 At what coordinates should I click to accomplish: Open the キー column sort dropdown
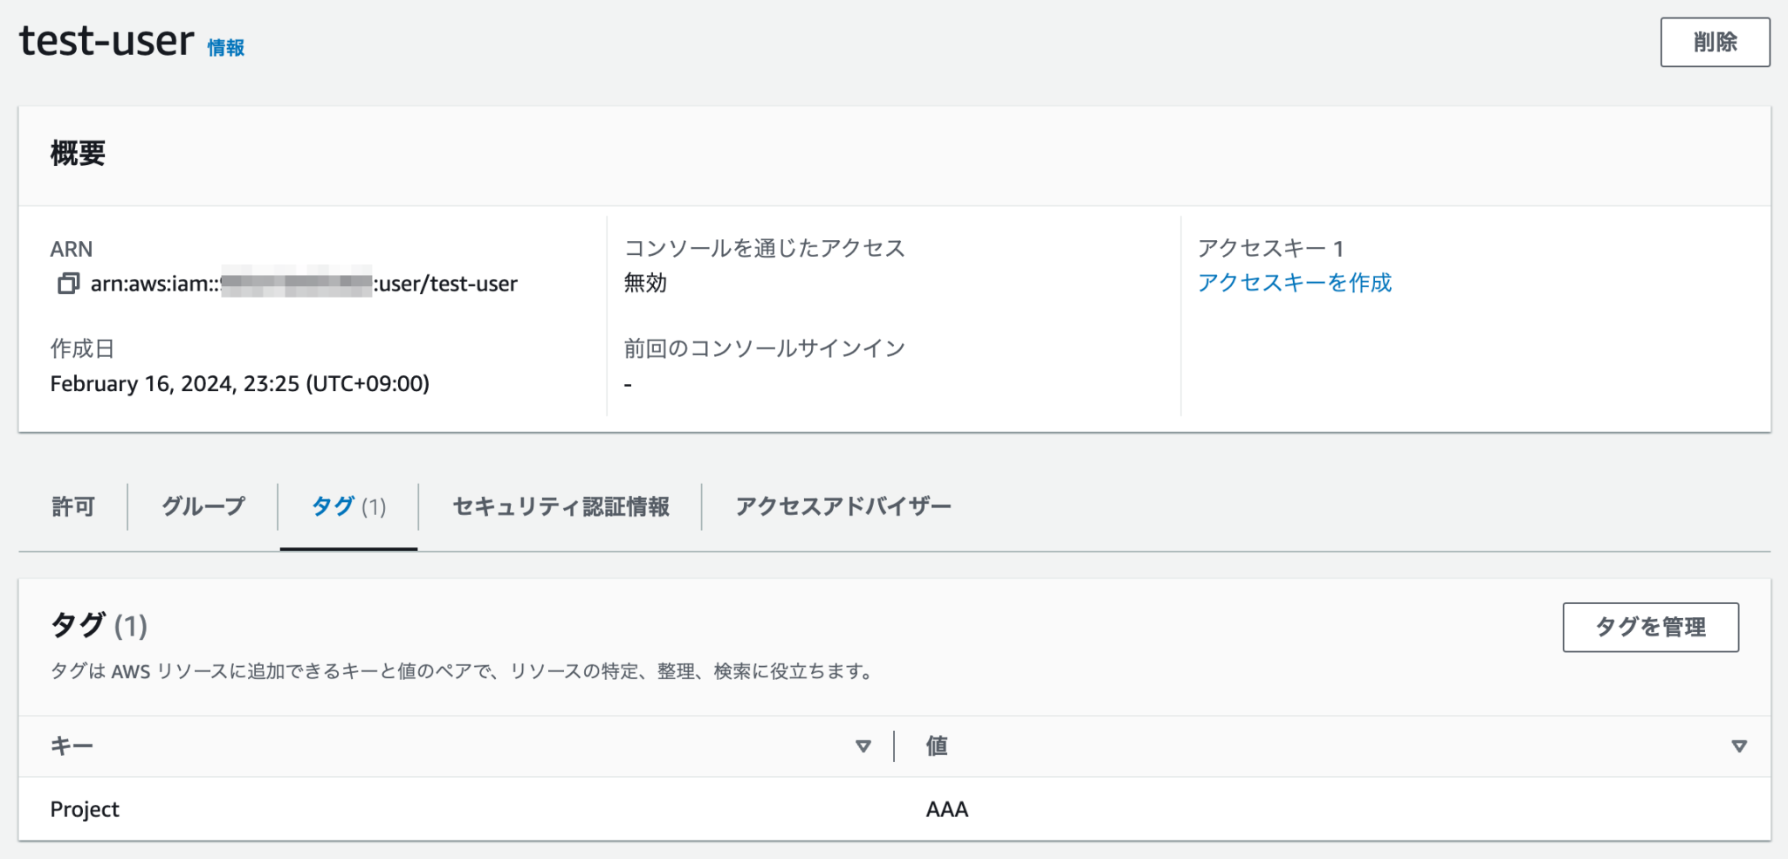click(x=863, y=746)
